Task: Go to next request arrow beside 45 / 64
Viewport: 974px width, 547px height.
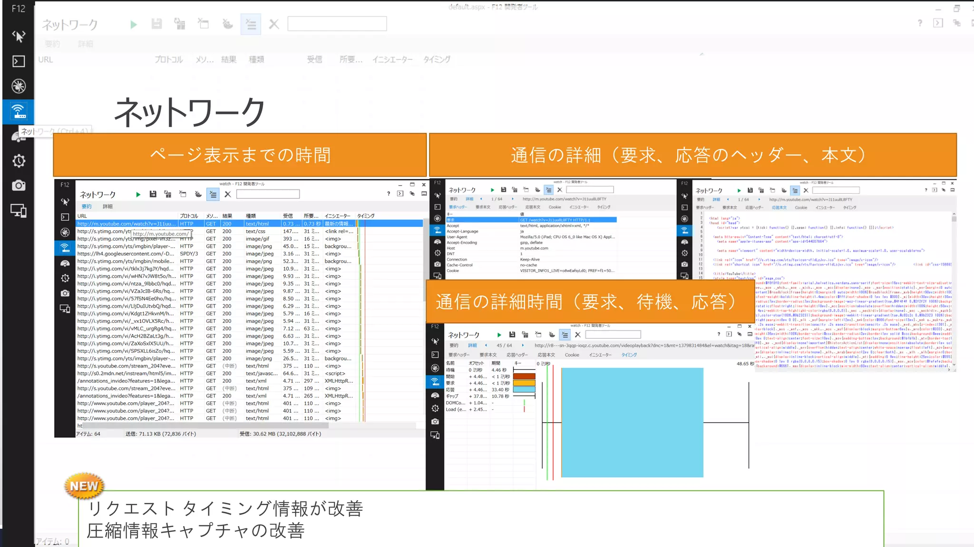Action: [x=523, y=345]
